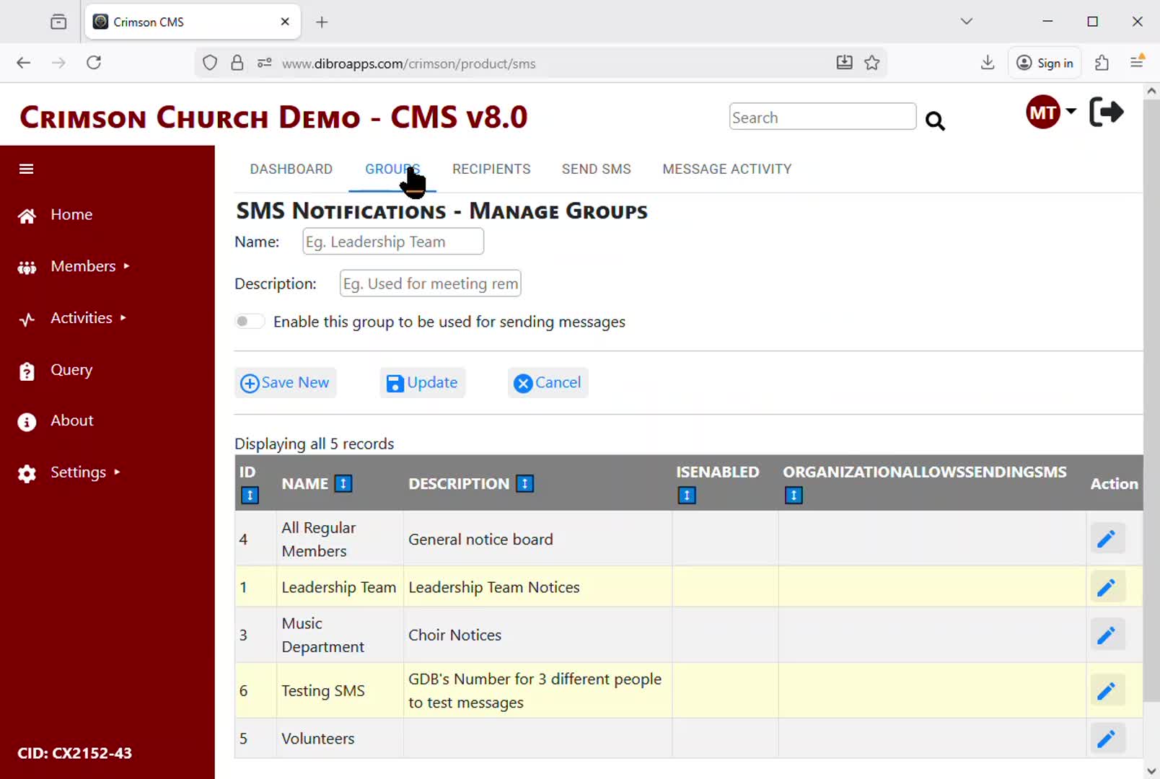Edit the Volunteers group row
The height and width of the screenshot is (779, 1160).
[1106, 739]
